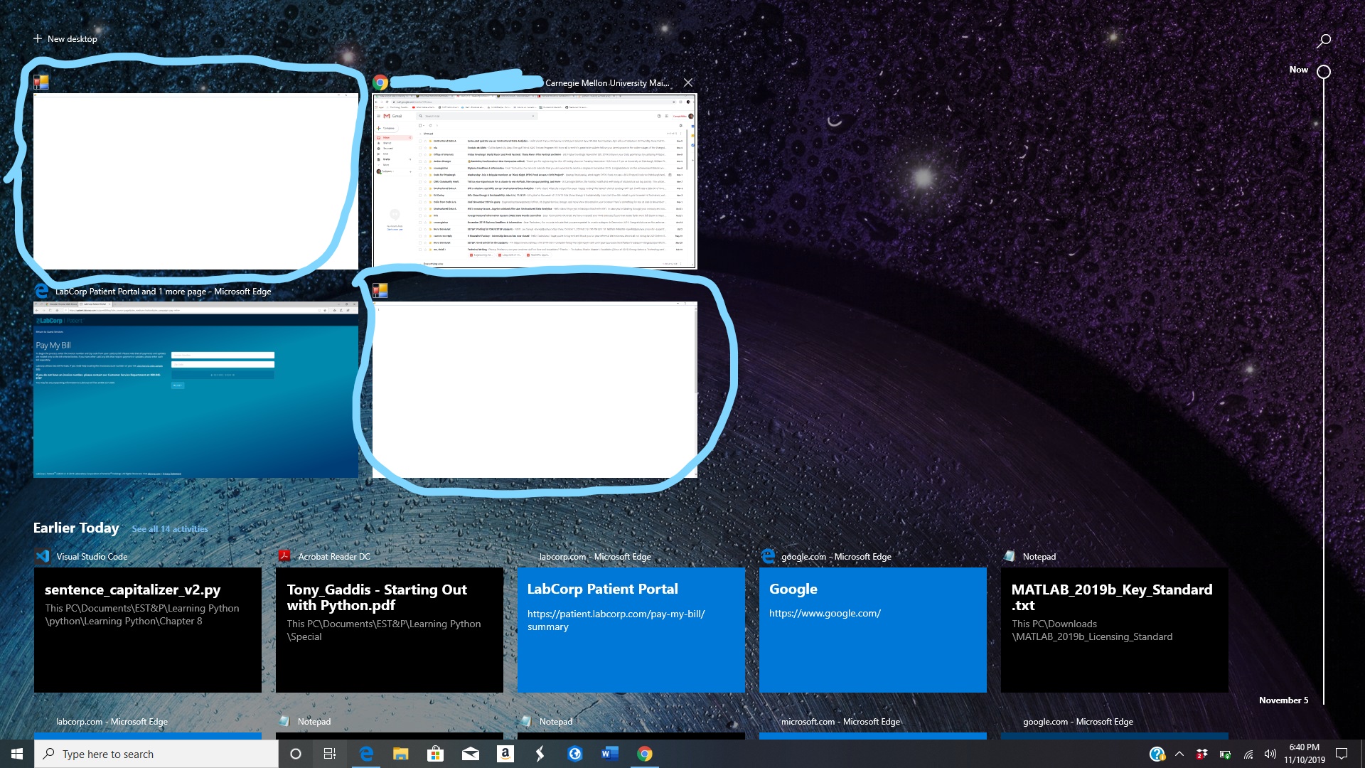The image size is (1365, 768).
Task: Click the New desktop button
Action: 65,38
